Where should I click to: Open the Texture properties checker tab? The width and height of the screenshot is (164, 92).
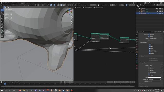[137, 68]
